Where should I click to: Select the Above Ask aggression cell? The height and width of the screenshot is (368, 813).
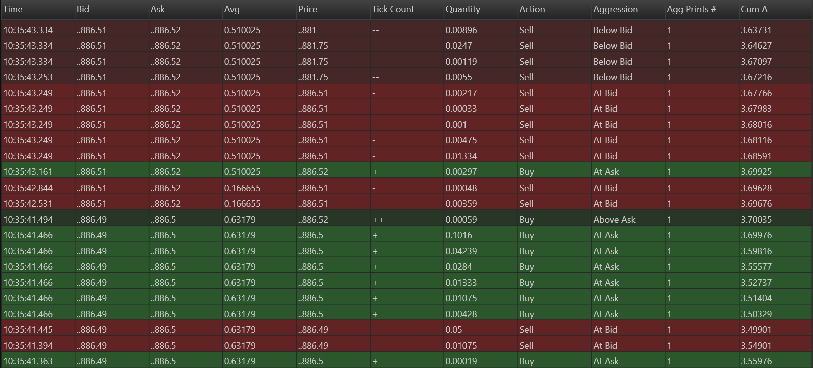point(614,220)
